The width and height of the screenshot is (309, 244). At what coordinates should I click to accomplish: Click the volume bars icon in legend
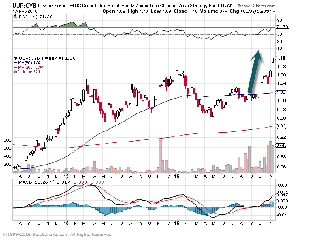coord(15,71)
